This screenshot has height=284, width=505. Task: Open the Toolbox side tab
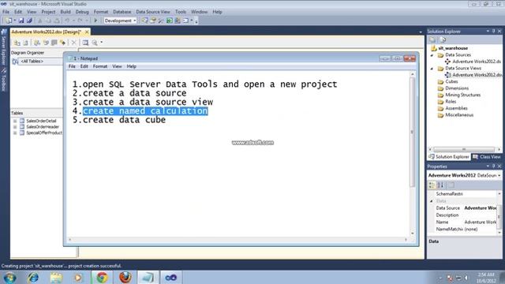click(4, 80)
